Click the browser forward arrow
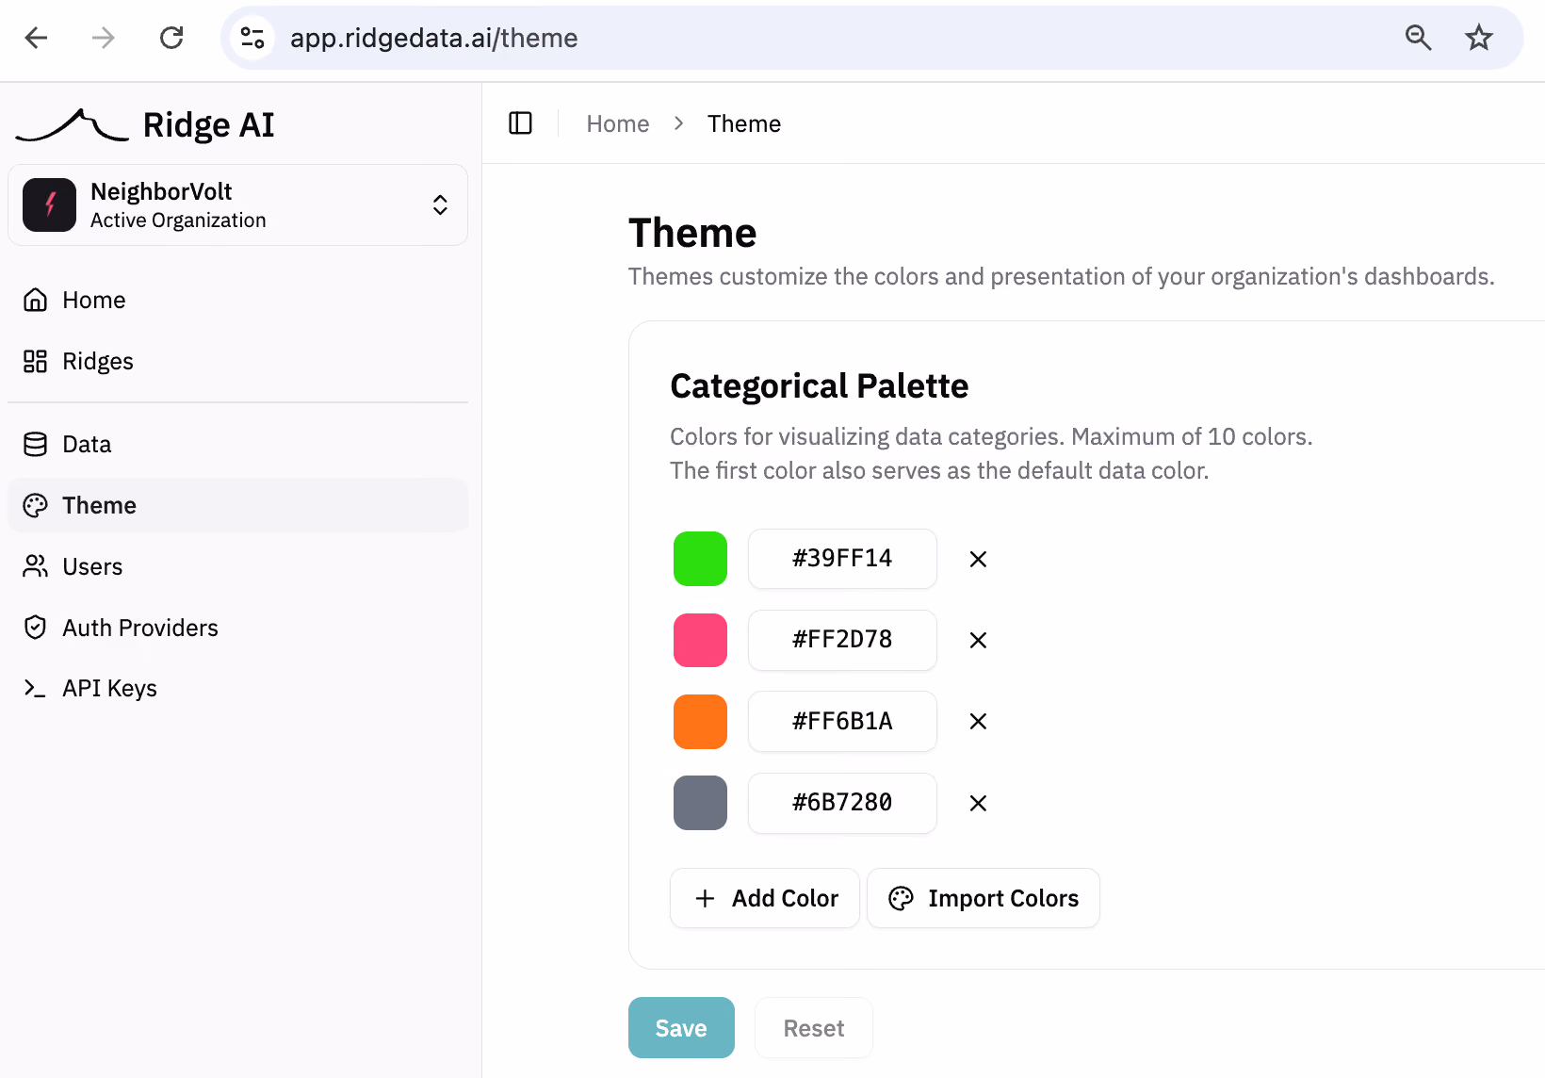1545x1078 pixels. (104, 38)
